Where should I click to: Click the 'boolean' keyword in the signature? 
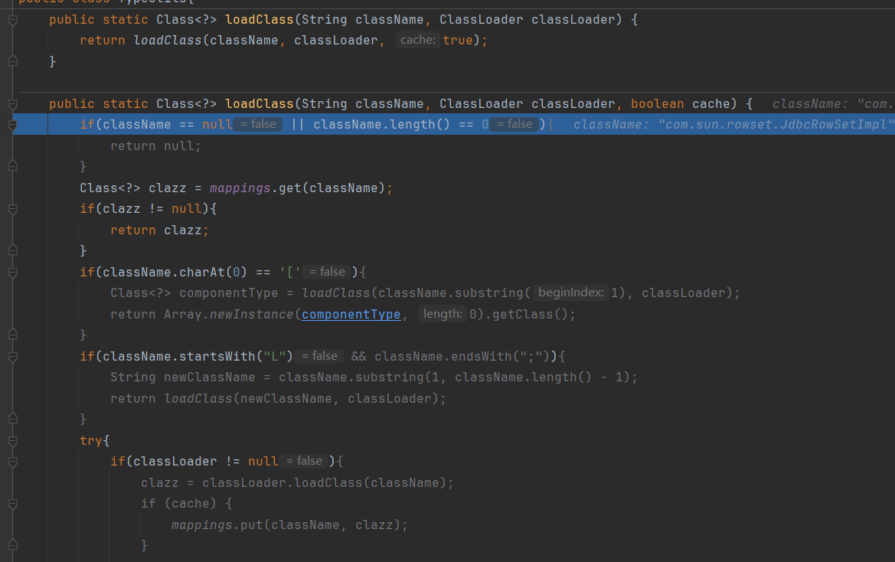click(657, 104)
